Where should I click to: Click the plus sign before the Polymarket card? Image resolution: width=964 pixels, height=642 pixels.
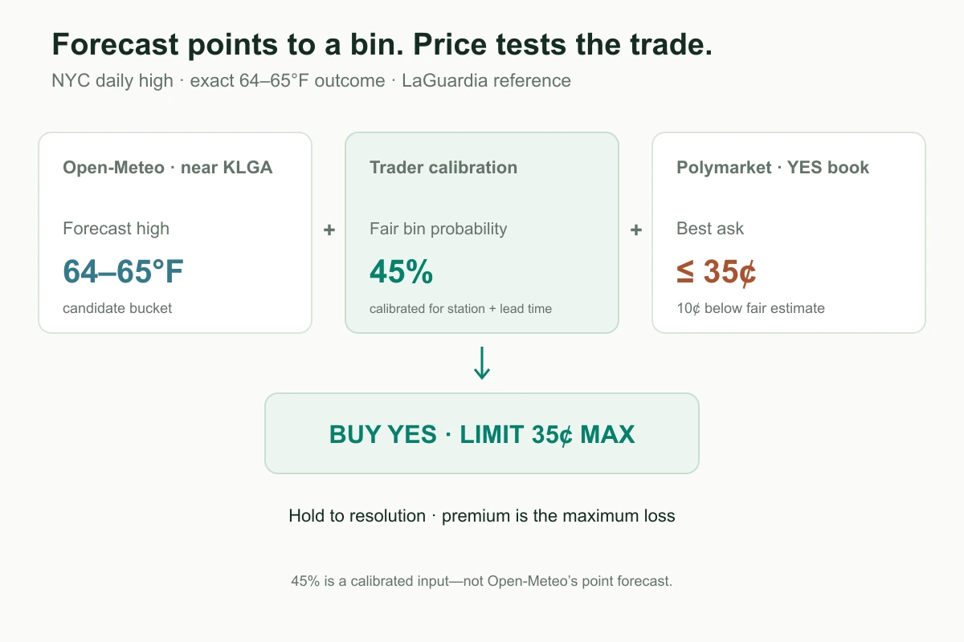pos(635,230)
